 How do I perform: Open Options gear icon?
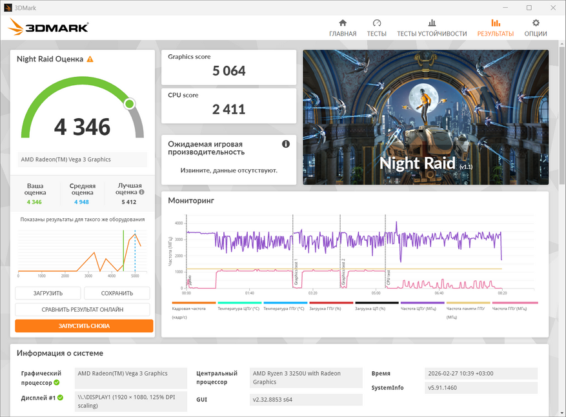click(536, 23)
